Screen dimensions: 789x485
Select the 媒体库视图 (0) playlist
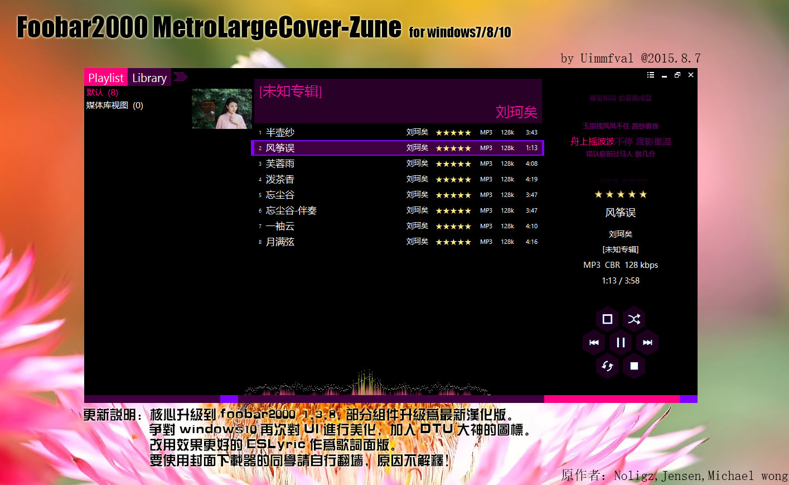pyautogui.click(x=115, y=105)
